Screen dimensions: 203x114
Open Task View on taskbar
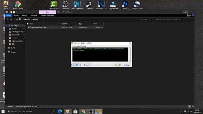53,111
